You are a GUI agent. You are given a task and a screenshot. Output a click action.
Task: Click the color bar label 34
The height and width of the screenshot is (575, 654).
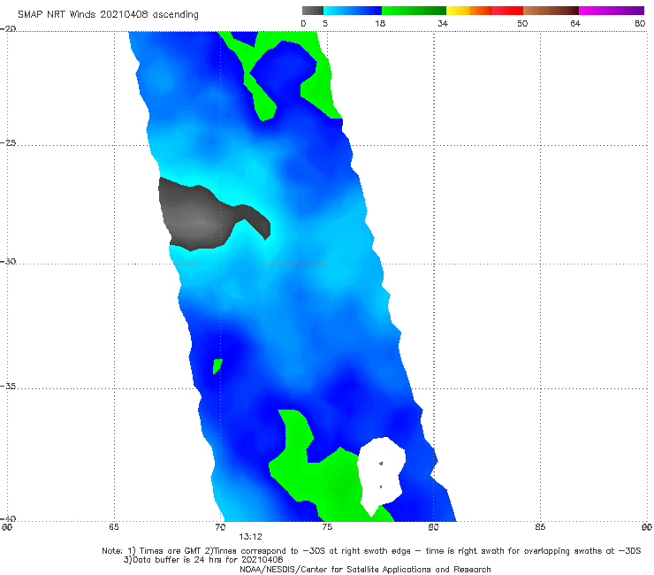[x=443, y=24]
